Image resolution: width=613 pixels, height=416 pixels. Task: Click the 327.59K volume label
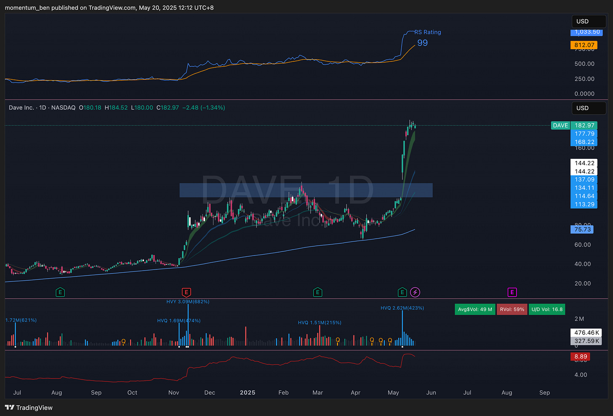(586, 341)
